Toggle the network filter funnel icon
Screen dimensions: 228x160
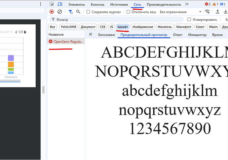[70, 12]
